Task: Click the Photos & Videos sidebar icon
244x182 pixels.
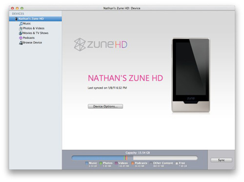Action: tap(21, 28)
